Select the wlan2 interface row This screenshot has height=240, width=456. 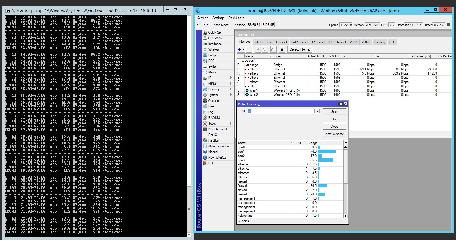[344, 95]
